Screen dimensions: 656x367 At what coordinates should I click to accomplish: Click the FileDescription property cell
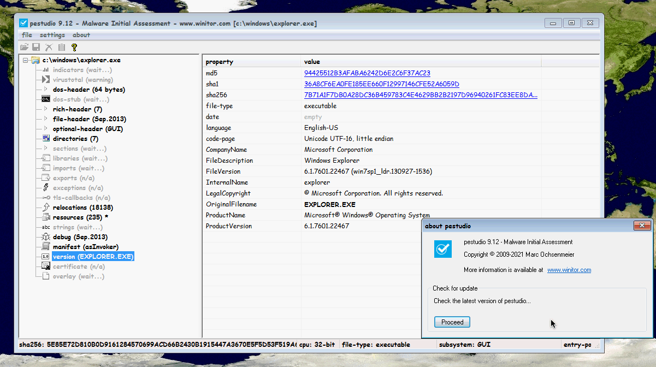point(229,161)
